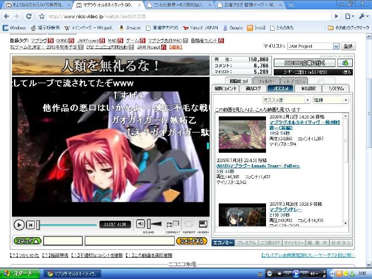The image size is (372, 279).
Task: Open マブラヴオルタネイティヴ 欧州戦線 recommended thumbnail
Action: point(242,135)
